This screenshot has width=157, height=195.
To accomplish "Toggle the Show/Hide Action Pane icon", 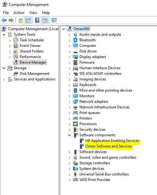I will [x=45, y=20].
